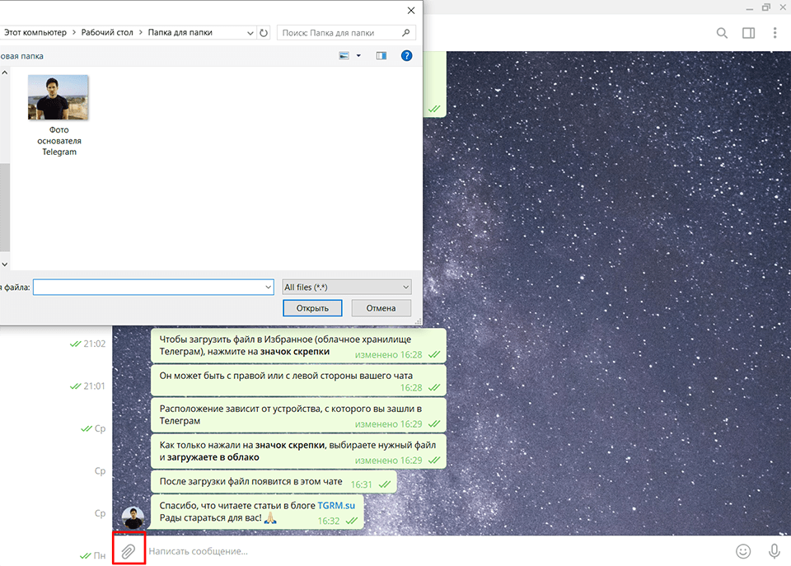This screenshot has height=566, width=791.
Task: Open the three-dot chat options menu
Action: pos(775,33)
